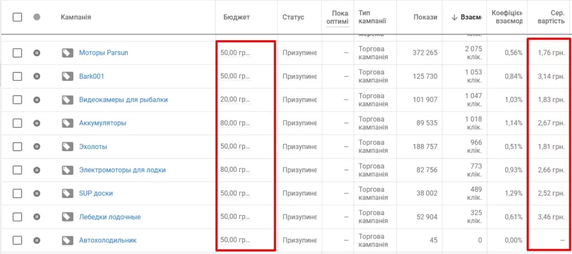Click the tag icon beside SUP доски
Screen dimensions: 572x254
point(67,194)
